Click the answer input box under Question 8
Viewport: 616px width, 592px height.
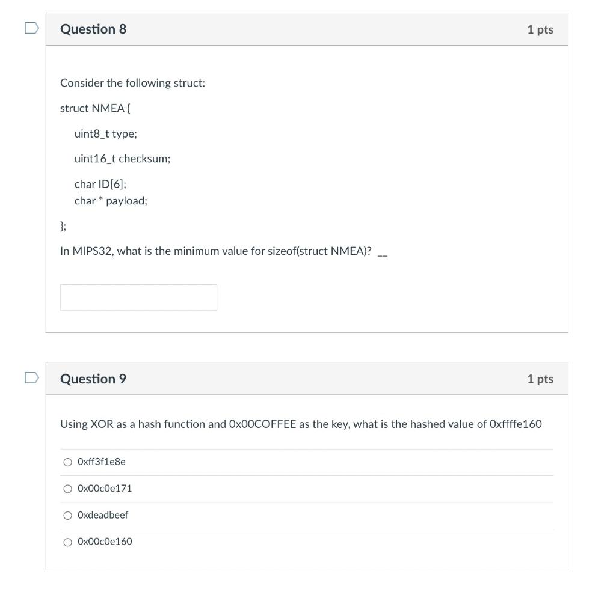138,297
